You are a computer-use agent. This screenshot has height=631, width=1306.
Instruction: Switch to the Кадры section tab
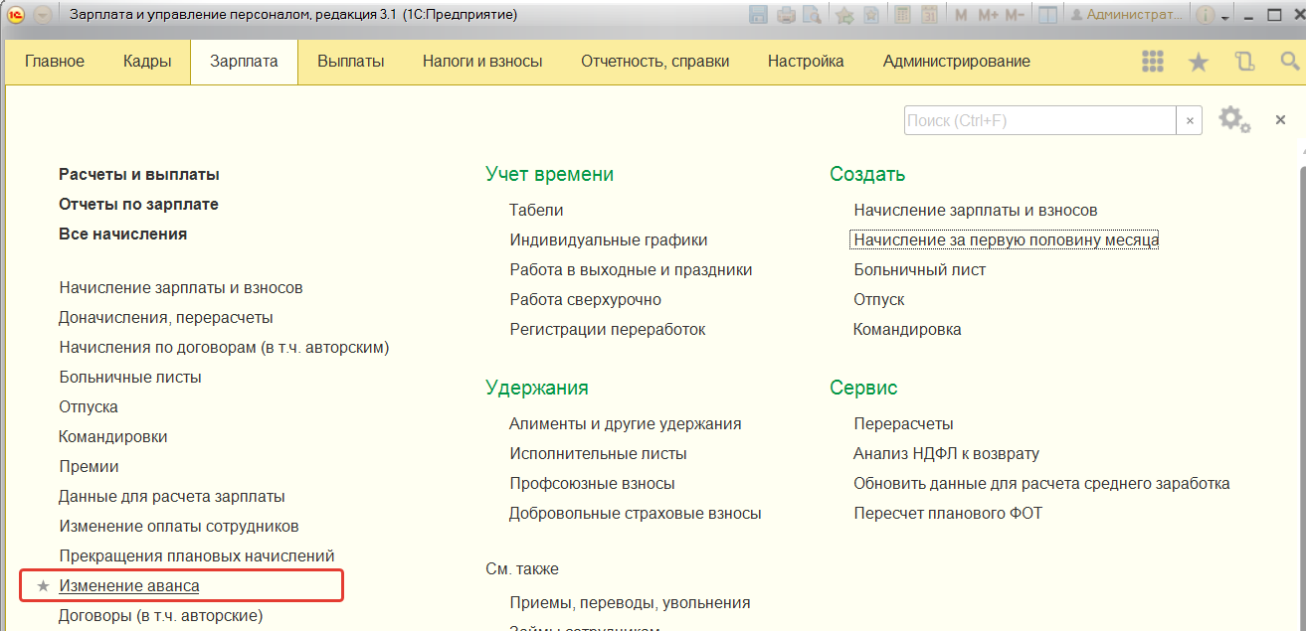(147, 62)
